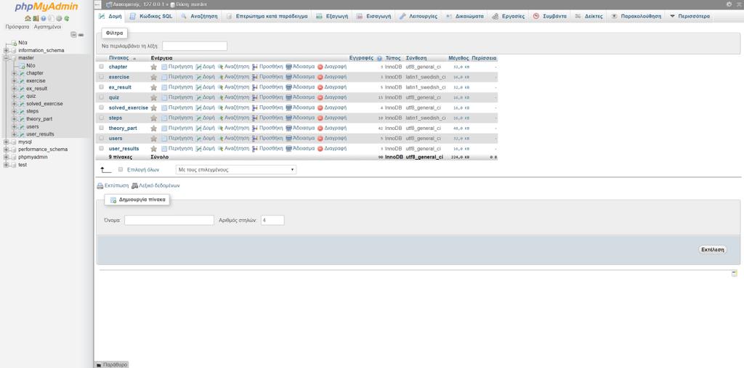Open the Λειτουργίες tab
Screen dimensions: 744x368
(418, 16)
